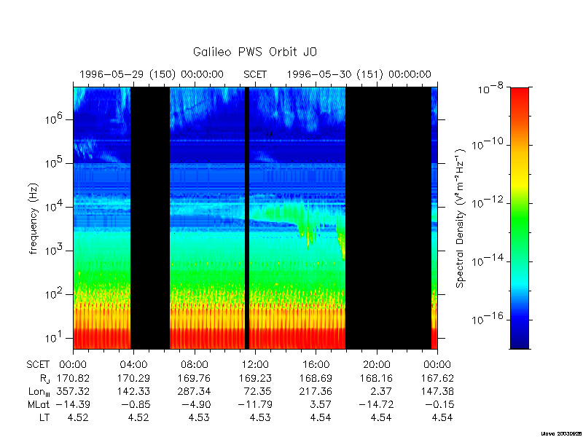583x437 pixels.
Task: Click the MLat value -14.72
Action: point(376,404)
